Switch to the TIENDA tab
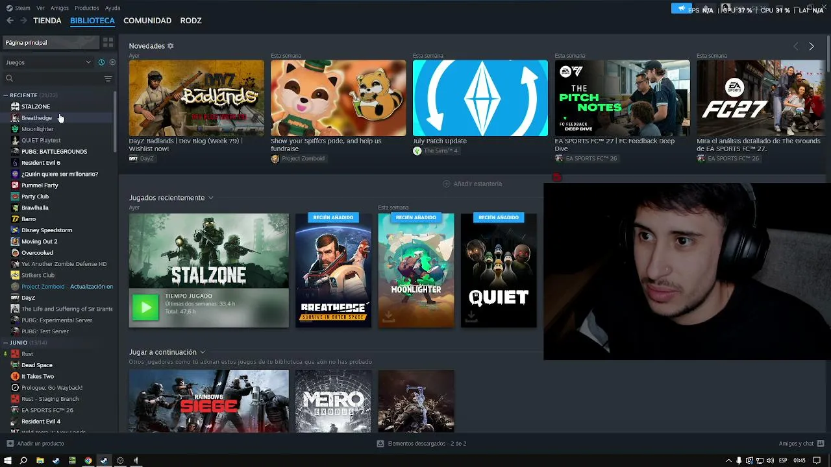The width and height of the screenshot is (831, 467). pos(47,21)
